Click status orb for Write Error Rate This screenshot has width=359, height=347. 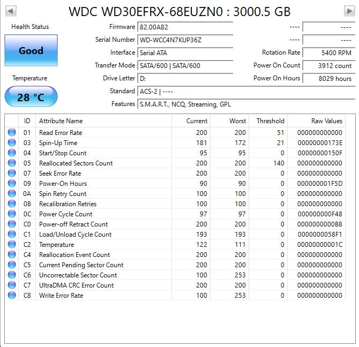(12, 295)
